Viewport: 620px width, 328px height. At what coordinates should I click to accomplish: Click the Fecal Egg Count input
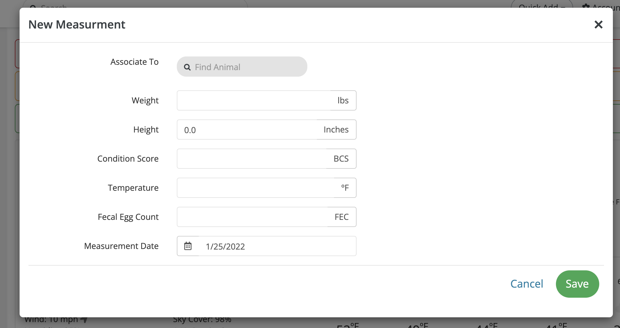(252, 217)
